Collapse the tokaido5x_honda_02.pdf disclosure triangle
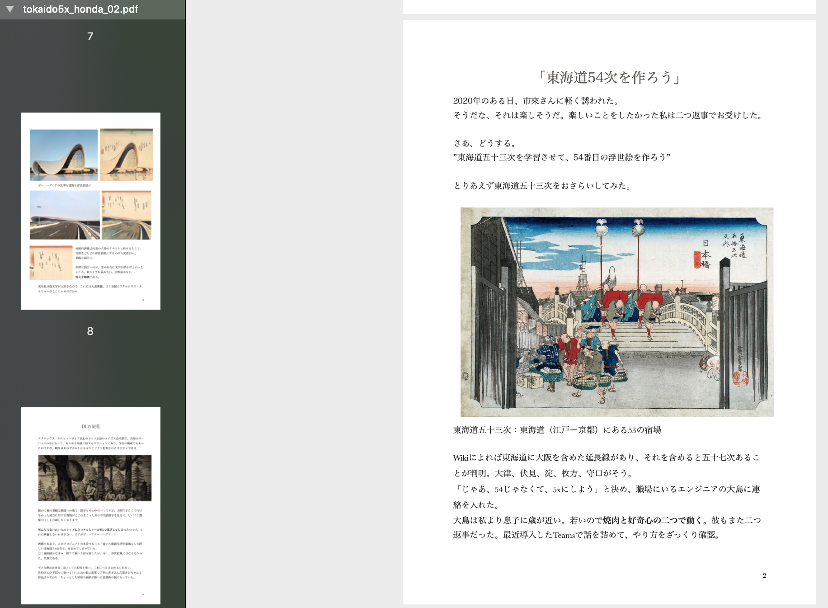 point(10,9)
